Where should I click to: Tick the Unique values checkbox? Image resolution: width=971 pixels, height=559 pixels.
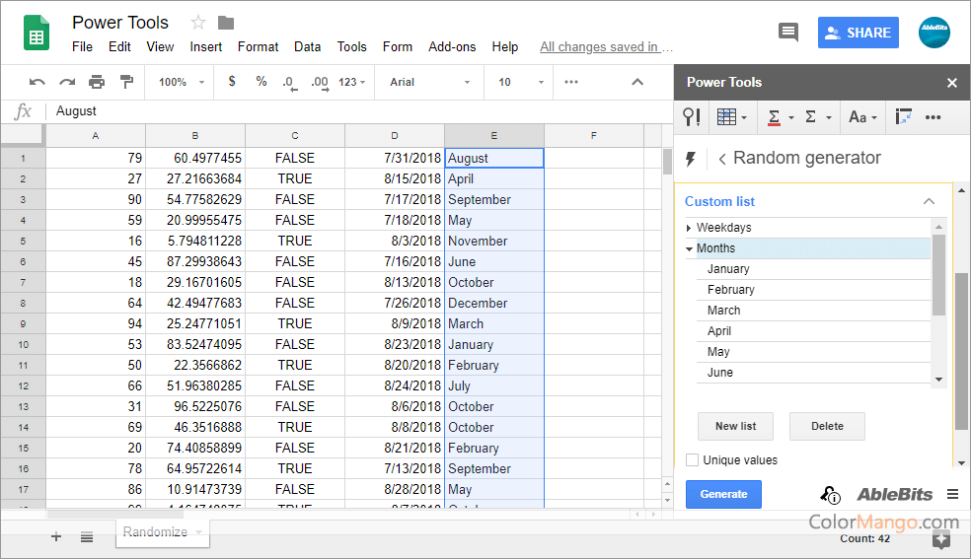pyautogui.click(x=693, y=460)
